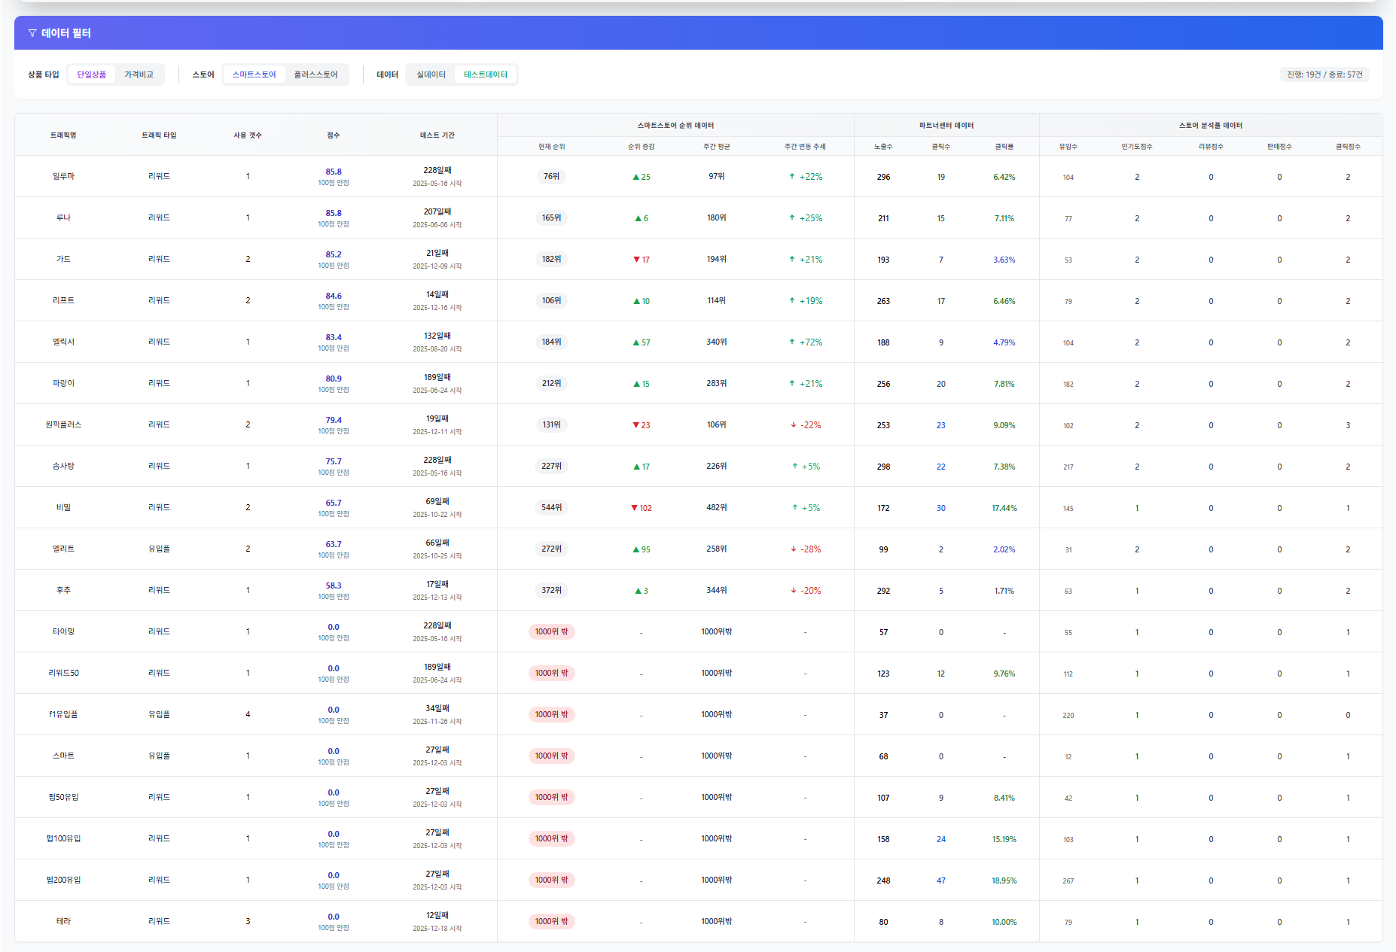The height and width of the screenshot is (952, 1396).
Task: Click the green up triangle in 일루마 row
Action: tap(636, 177)
